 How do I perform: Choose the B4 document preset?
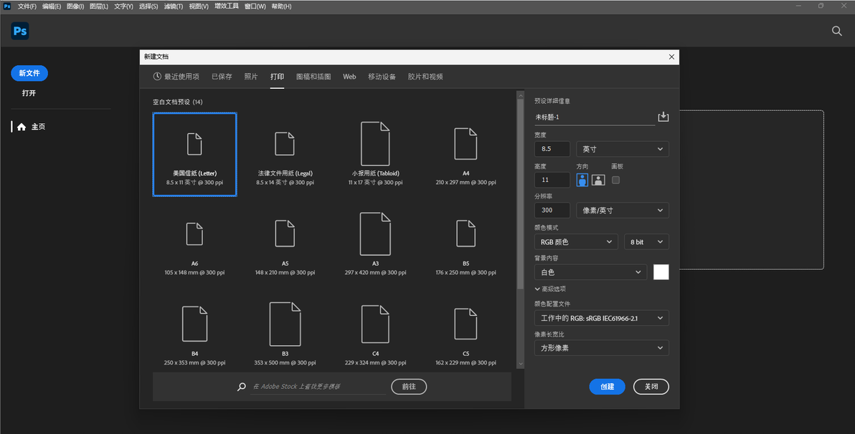pyautogui.click(x=194, y=334)
